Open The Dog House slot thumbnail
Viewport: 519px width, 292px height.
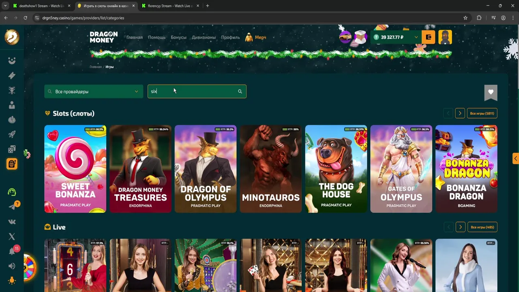point(336,169)
